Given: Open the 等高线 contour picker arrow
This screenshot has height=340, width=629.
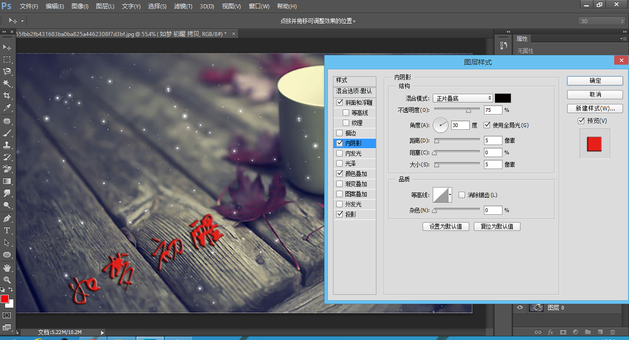Looking at the screenshot, I should [450, 195].
